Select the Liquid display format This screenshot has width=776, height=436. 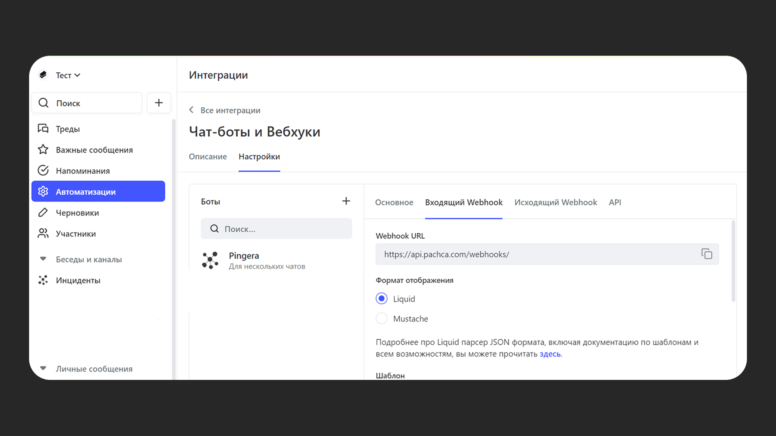click(x=382, y=299)
